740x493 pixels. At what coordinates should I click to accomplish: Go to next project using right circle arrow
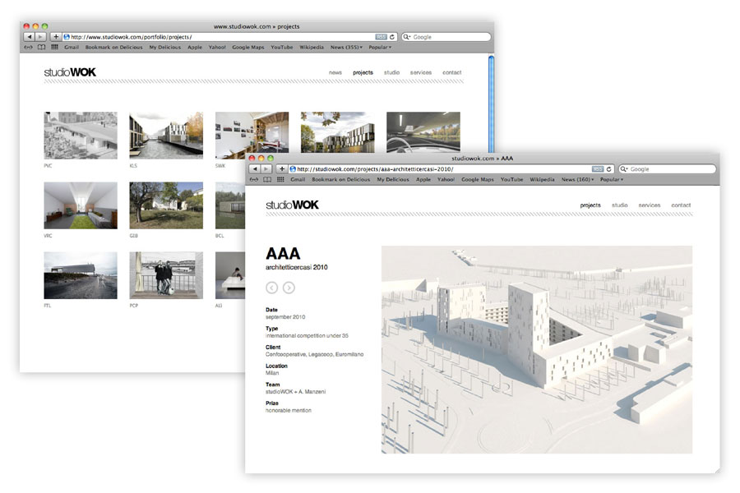point(289,288)
